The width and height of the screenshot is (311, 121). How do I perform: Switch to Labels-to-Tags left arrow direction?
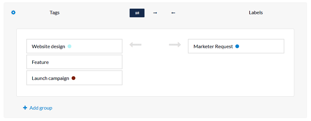(x=173, y=13)
